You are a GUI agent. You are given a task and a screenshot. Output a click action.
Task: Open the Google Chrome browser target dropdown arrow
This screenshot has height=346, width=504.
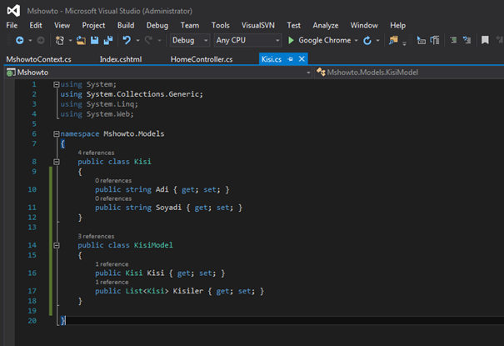356,41
